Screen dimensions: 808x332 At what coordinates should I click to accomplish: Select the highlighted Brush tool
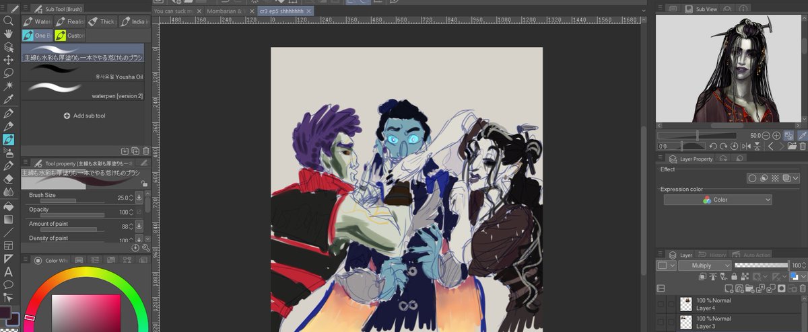pyautogui.click(x=9, y=139)
